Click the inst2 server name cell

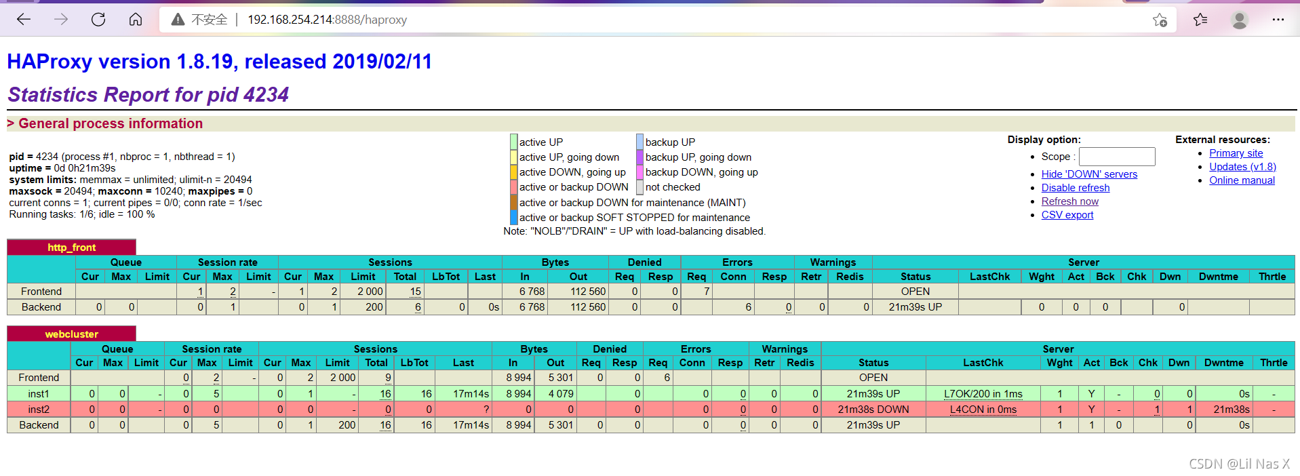coord(39,410)
